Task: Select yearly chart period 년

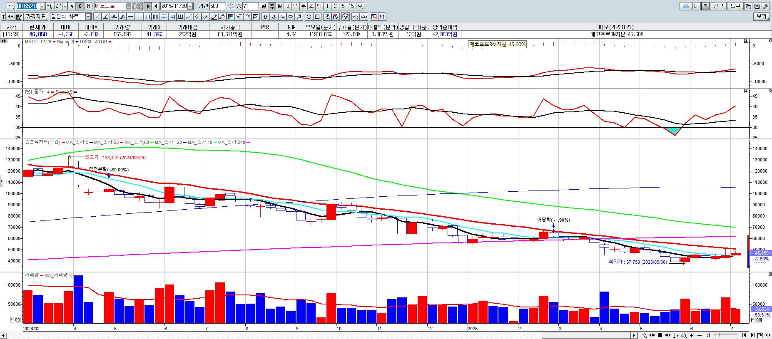Action: coord(295,6)
